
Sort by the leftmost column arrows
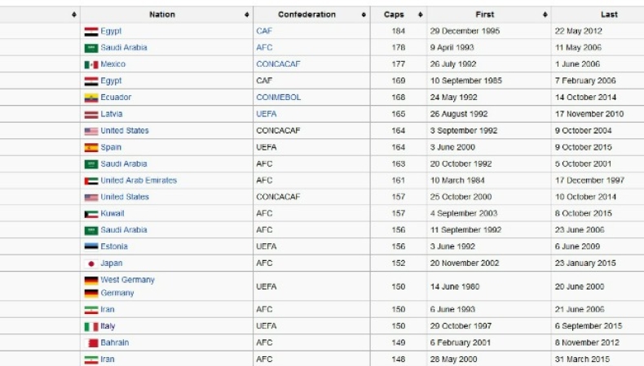tap(74, 15)
